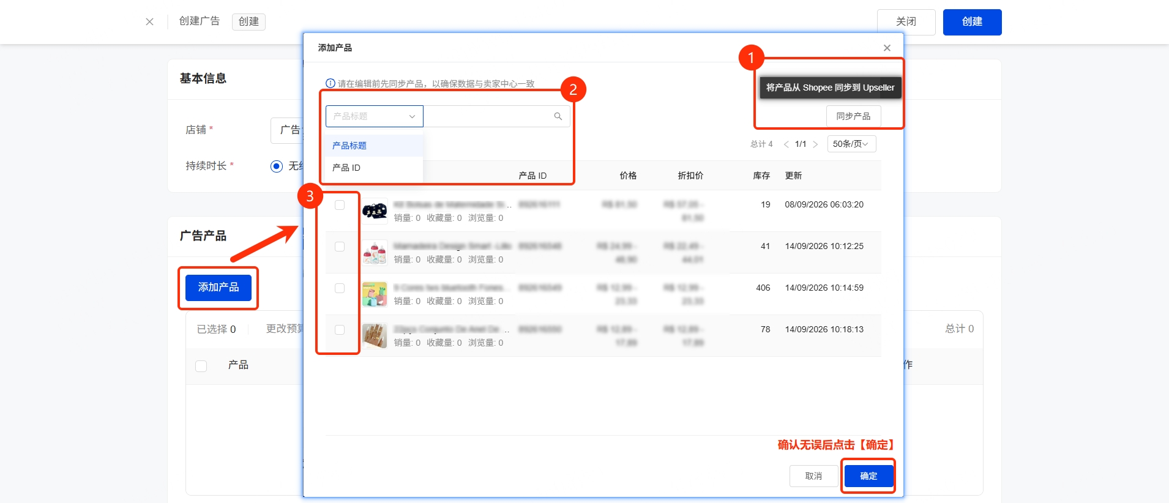1169x503 pixels.
Task: Click the gray 创建 tag next to 创建广告
Action: [x=248, y=21]
